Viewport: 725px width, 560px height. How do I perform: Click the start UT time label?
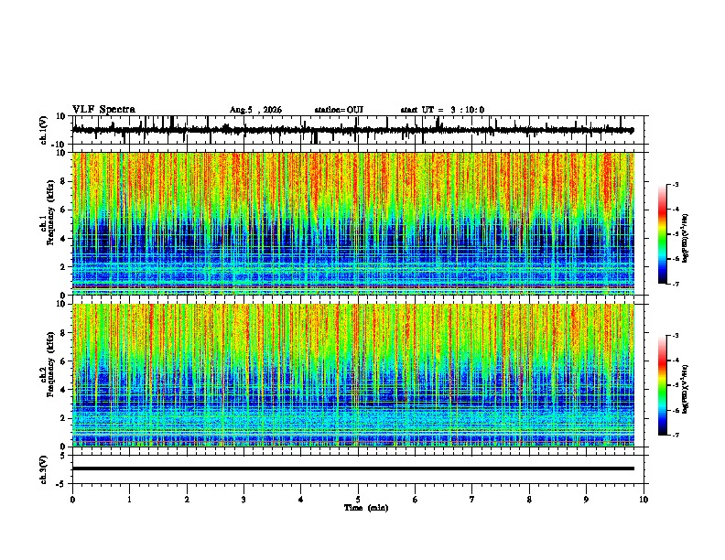point(442,110)
